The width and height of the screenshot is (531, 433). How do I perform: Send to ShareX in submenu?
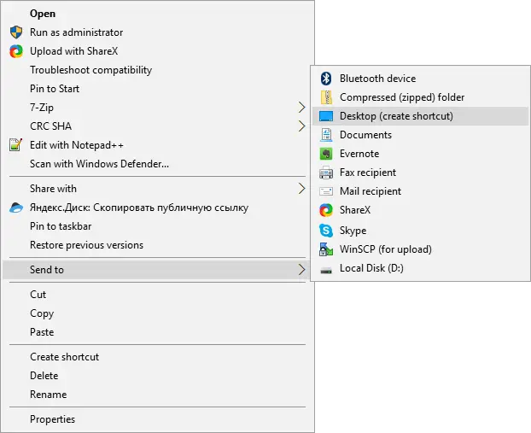[420, 210]
